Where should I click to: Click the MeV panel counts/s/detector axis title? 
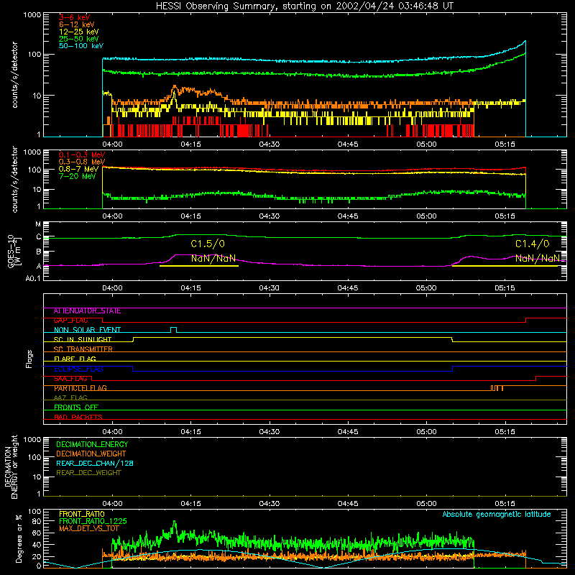point(14,180)
